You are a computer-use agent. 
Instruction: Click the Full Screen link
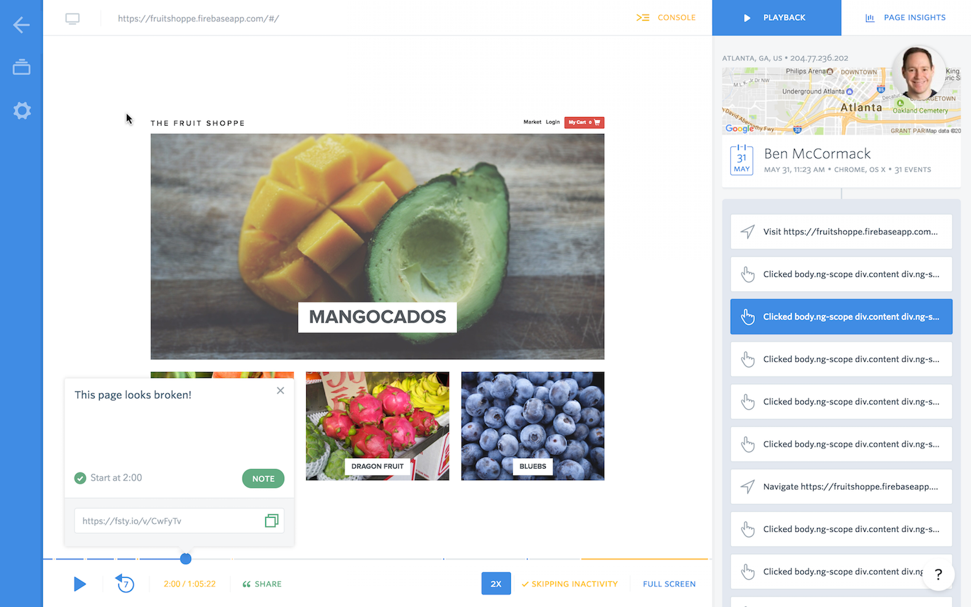(x=669, y=584)
